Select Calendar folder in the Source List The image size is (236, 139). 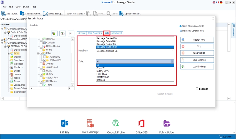coord(18,64)
